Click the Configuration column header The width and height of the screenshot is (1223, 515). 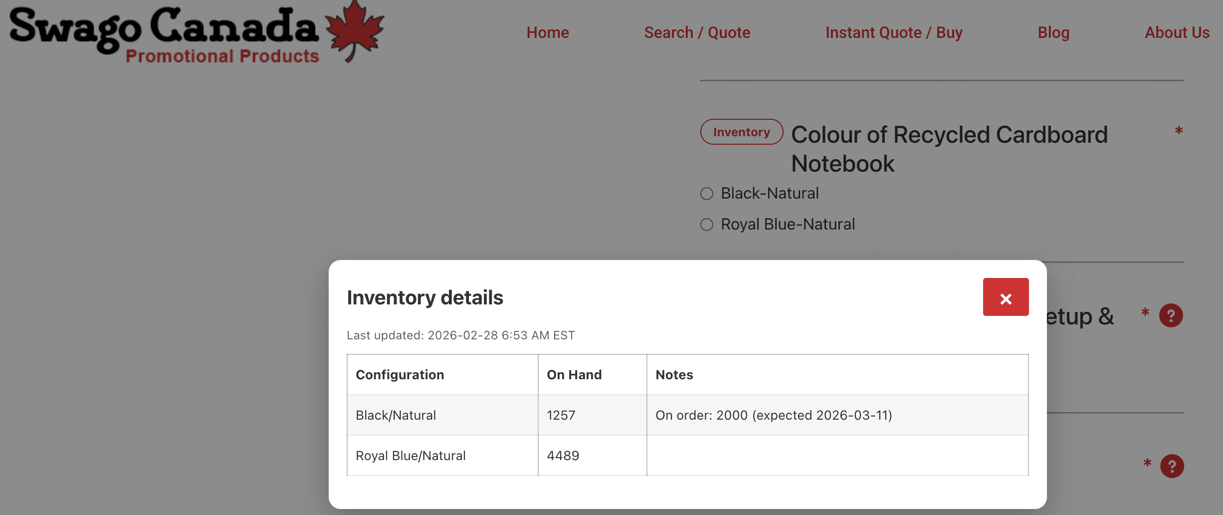(x=399, y=374)
